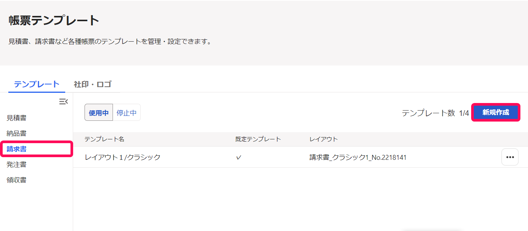Open the three-dot menu for レイアウト1/クラシック
The height and width of the screenshot is (231, 528).
[x=510, y=157]
